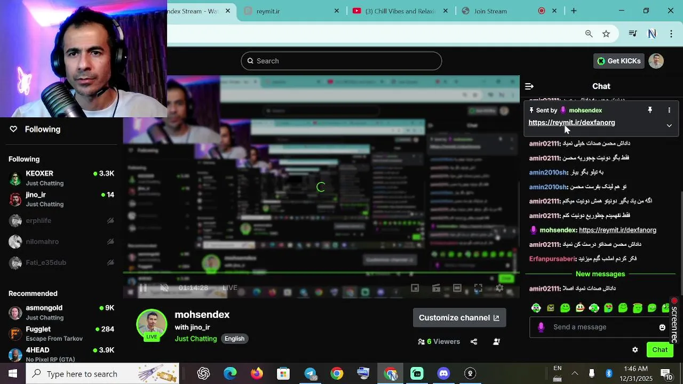Unmute the stream volume icon

pyautogui.click(x=164, y=288)
